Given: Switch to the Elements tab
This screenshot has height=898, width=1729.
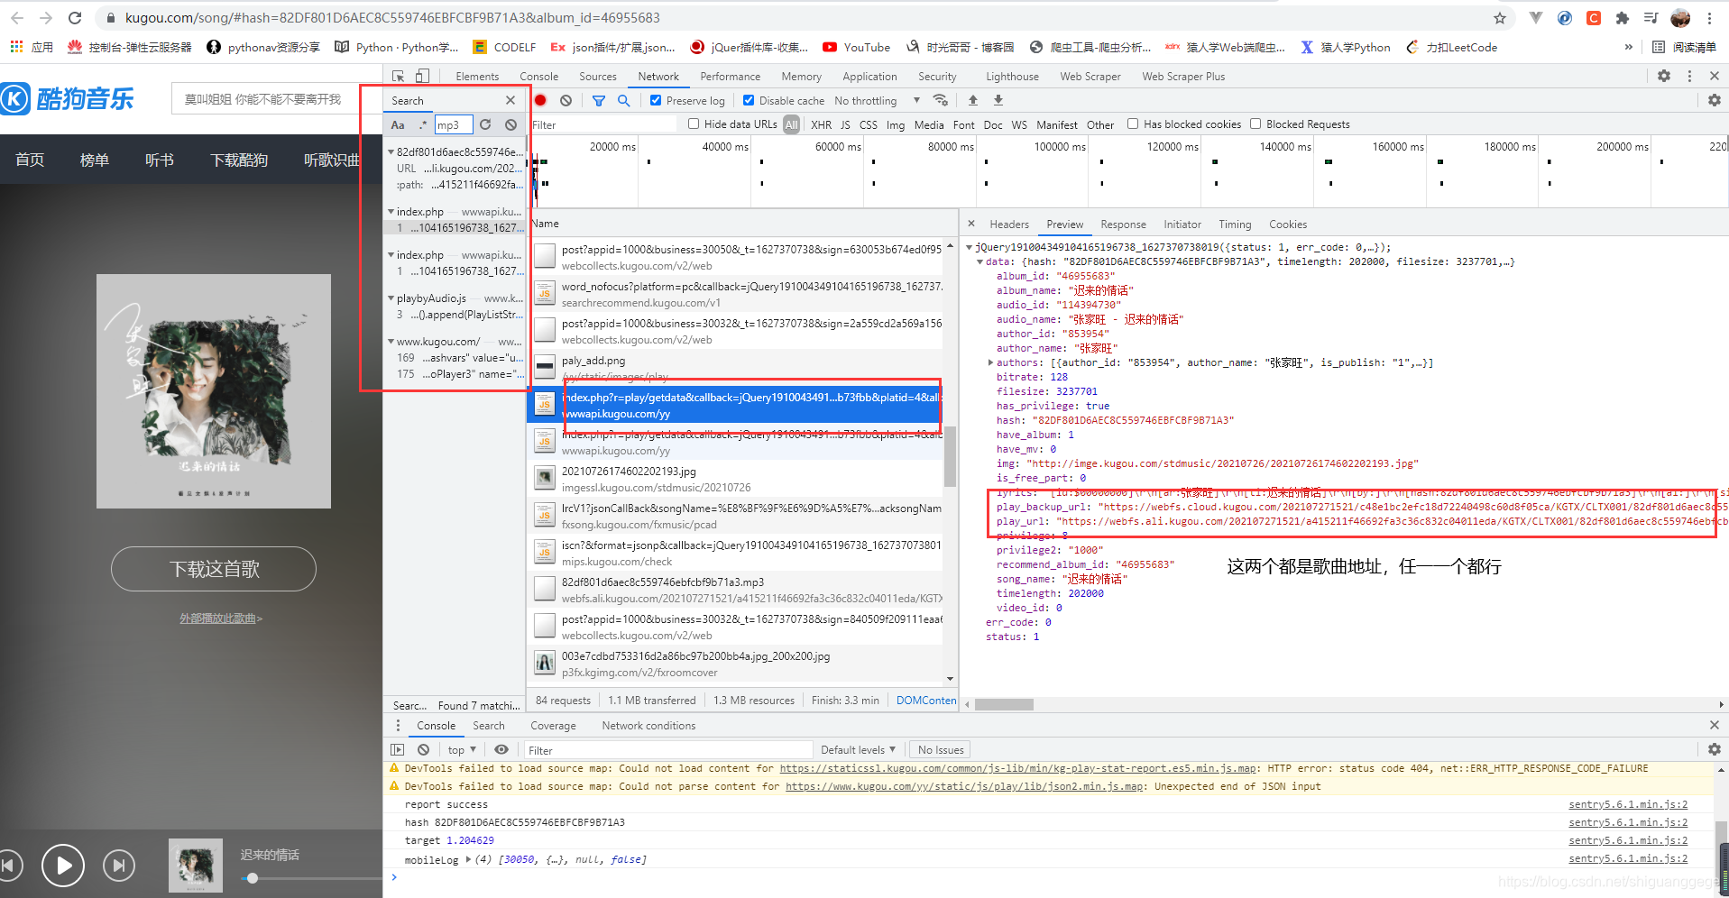Looking at the screenshot, I should pyautogui.click(x=477, y=77).
